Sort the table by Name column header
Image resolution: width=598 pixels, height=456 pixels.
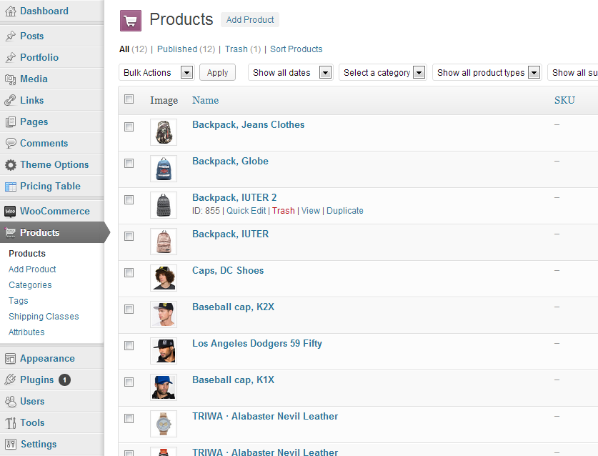pyautogui.click(x=205, y=101)
